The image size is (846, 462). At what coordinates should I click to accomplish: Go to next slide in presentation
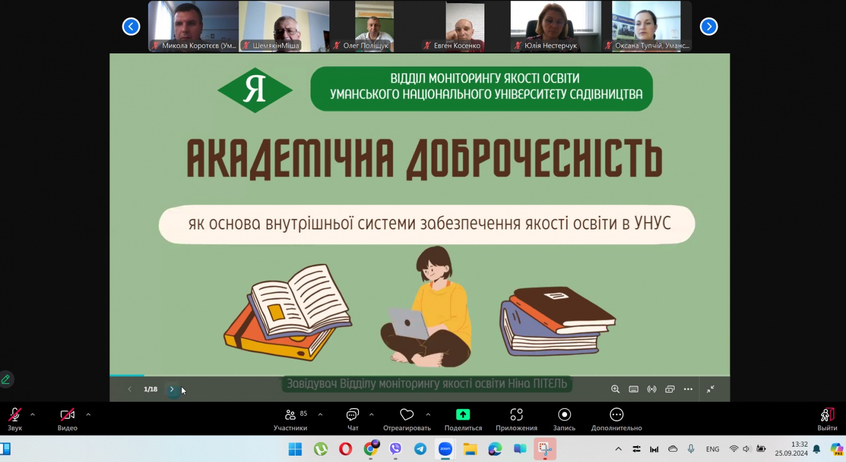click(x=172, y=389)
